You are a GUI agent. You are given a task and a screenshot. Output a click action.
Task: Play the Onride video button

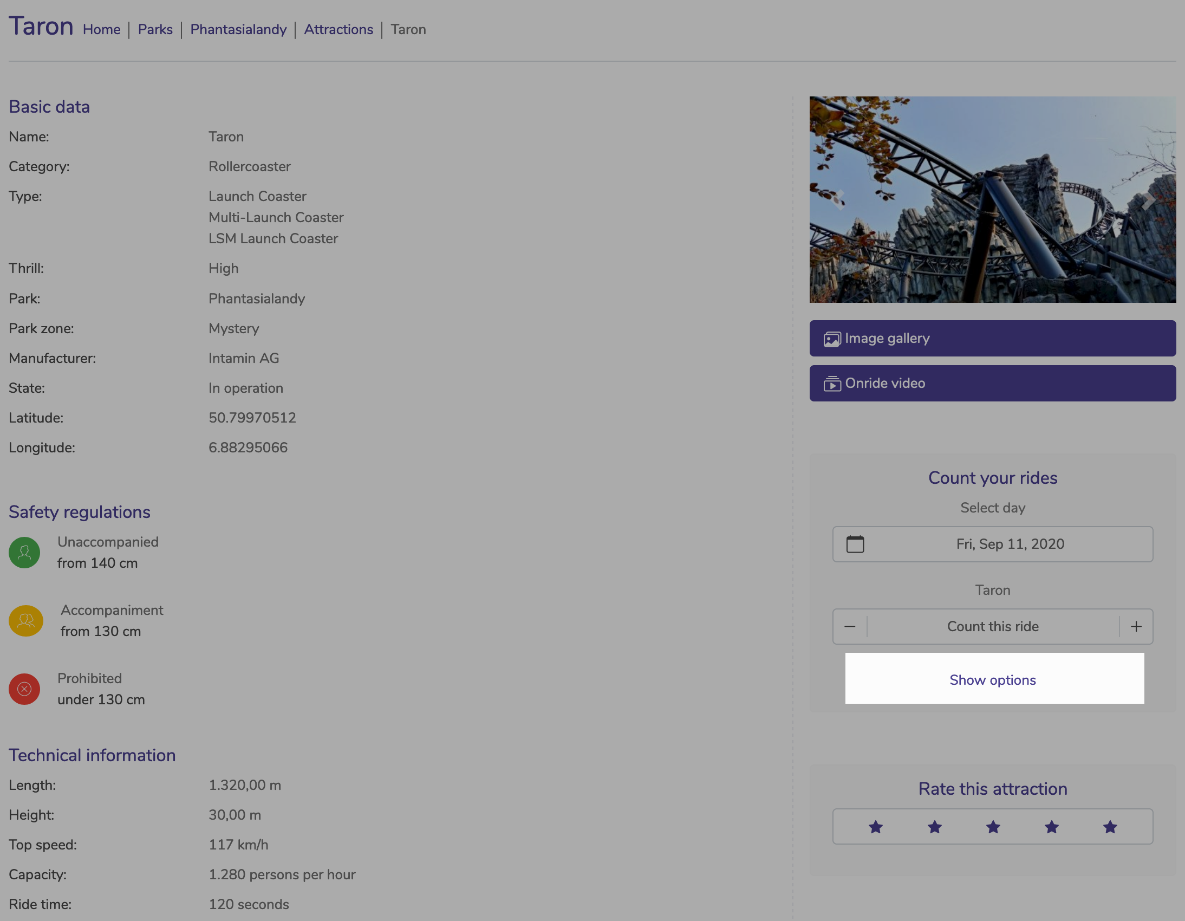click(992, 383)
